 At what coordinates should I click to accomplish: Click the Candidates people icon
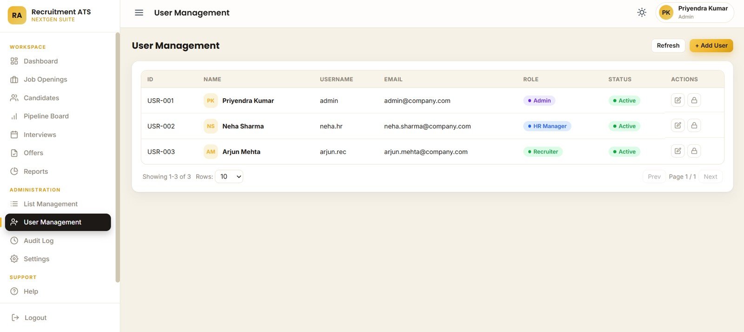pos(14,98)
